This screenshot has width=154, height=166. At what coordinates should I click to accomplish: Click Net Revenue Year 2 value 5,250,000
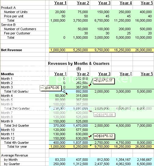[80, 50]
